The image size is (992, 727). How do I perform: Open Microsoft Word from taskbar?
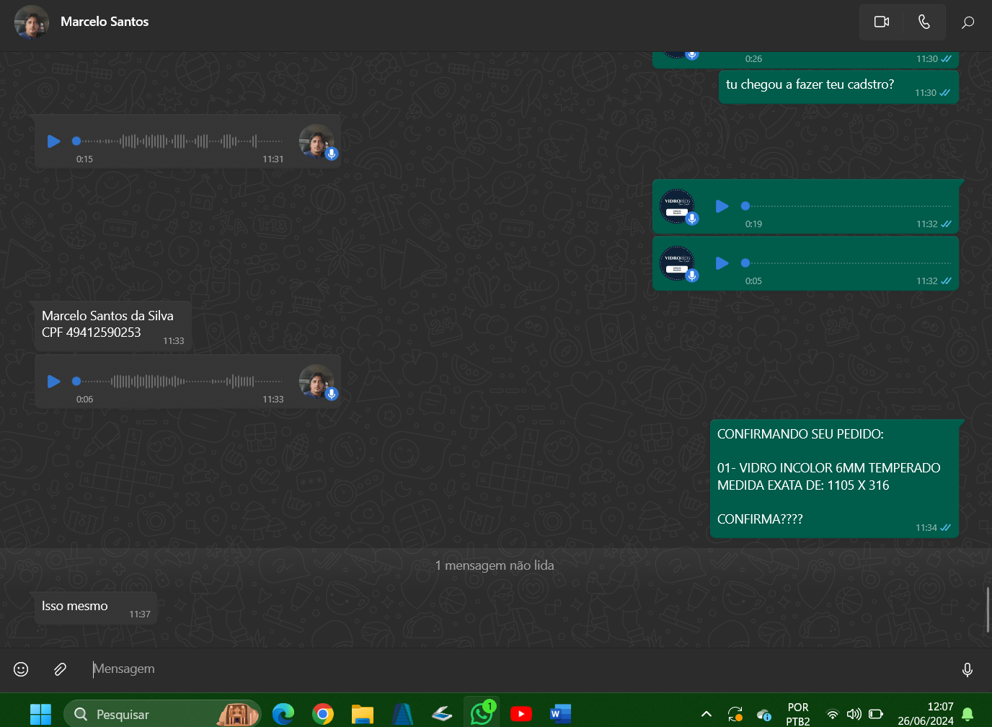[x=560, y=714]
